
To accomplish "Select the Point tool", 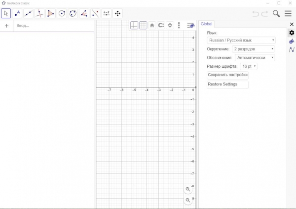I will pyautogui.click(x=17, y=13).
